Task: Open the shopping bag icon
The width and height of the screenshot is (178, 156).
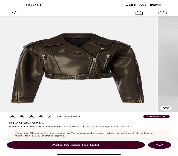Action: [162, 12]
